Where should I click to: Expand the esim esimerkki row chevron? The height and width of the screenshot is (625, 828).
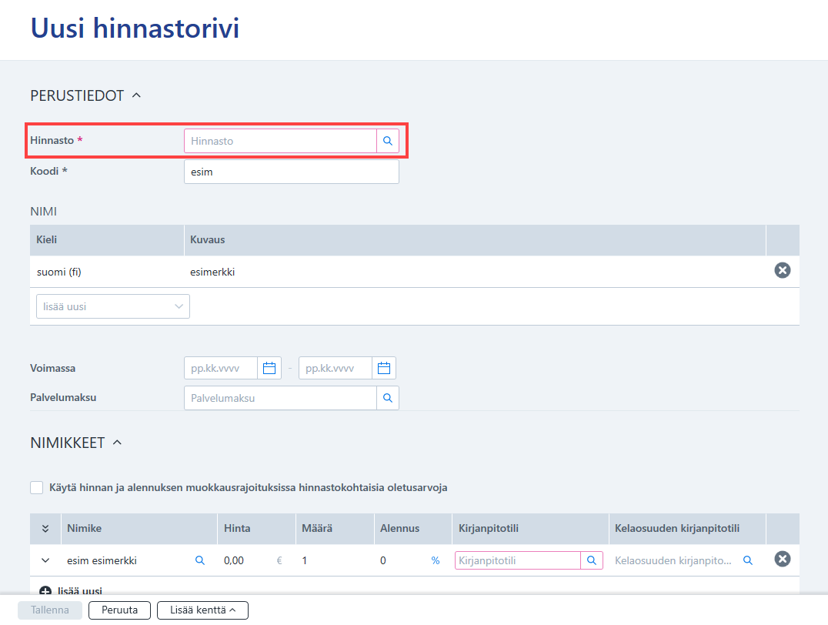pos(45,560)
